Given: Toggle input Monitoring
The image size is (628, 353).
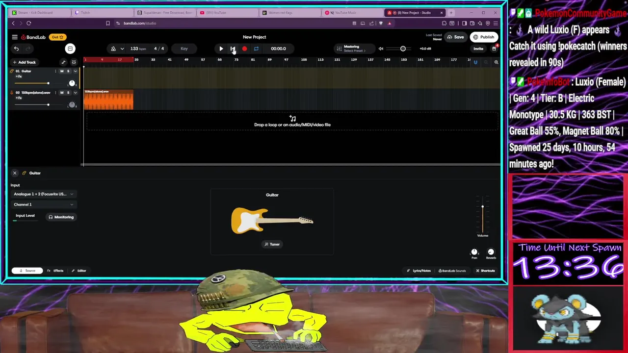Looking at the screenshot, I should [x=61, y=217].
